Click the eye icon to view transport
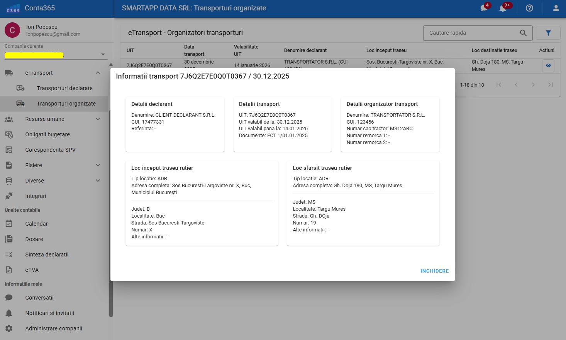This screenshot has height=340, width=566. point(548,65)
